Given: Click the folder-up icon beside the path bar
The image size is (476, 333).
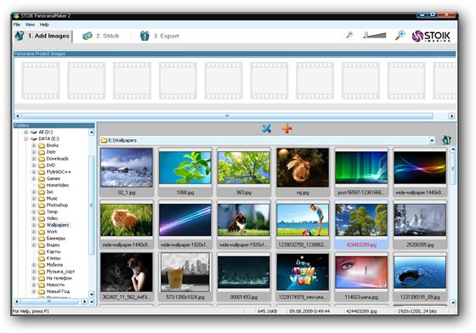Looking at the screenshot, I should point(446,140).
